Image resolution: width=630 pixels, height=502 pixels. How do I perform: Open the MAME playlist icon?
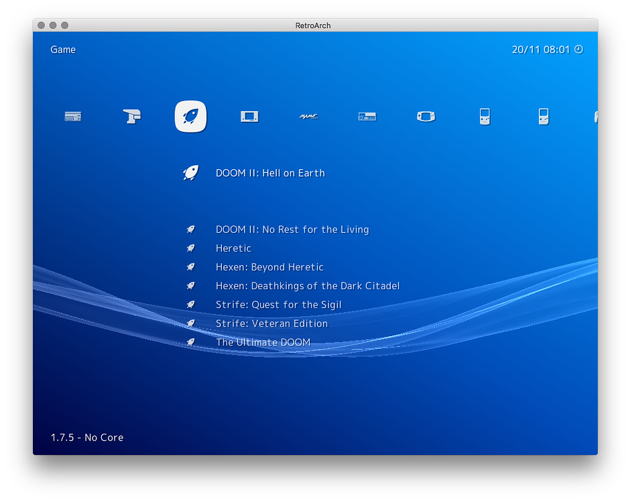308,116
